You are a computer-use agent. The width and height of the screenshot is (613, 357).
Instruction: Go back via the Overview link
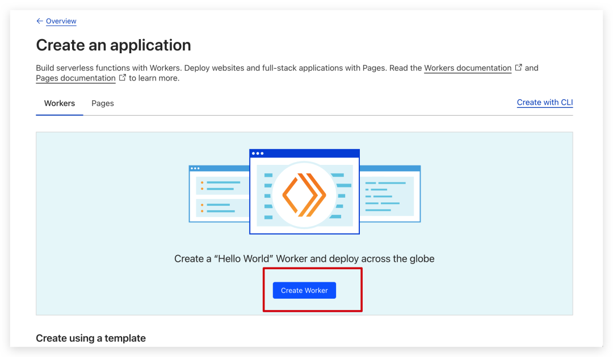pos(61,21)
